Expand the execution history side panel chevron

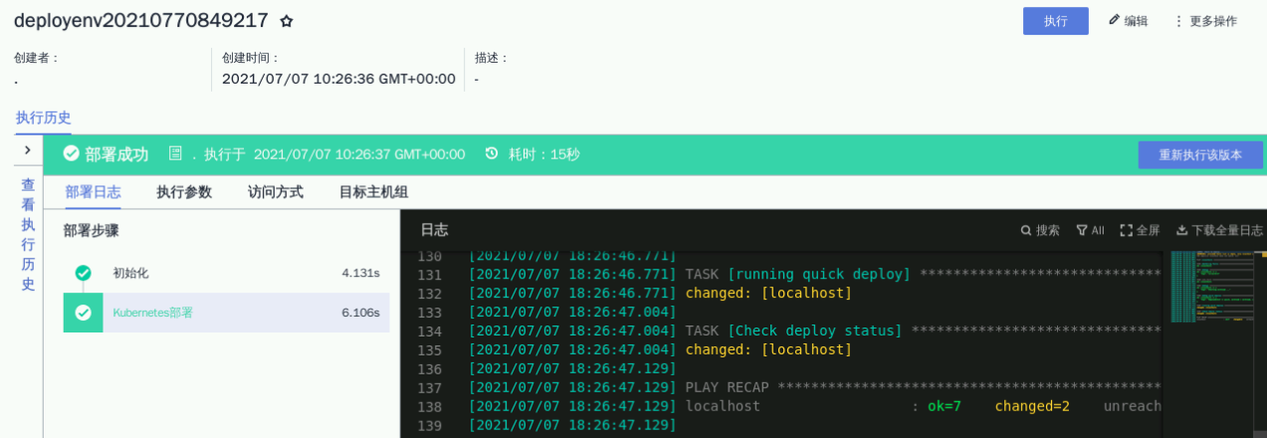click(28, 150)
